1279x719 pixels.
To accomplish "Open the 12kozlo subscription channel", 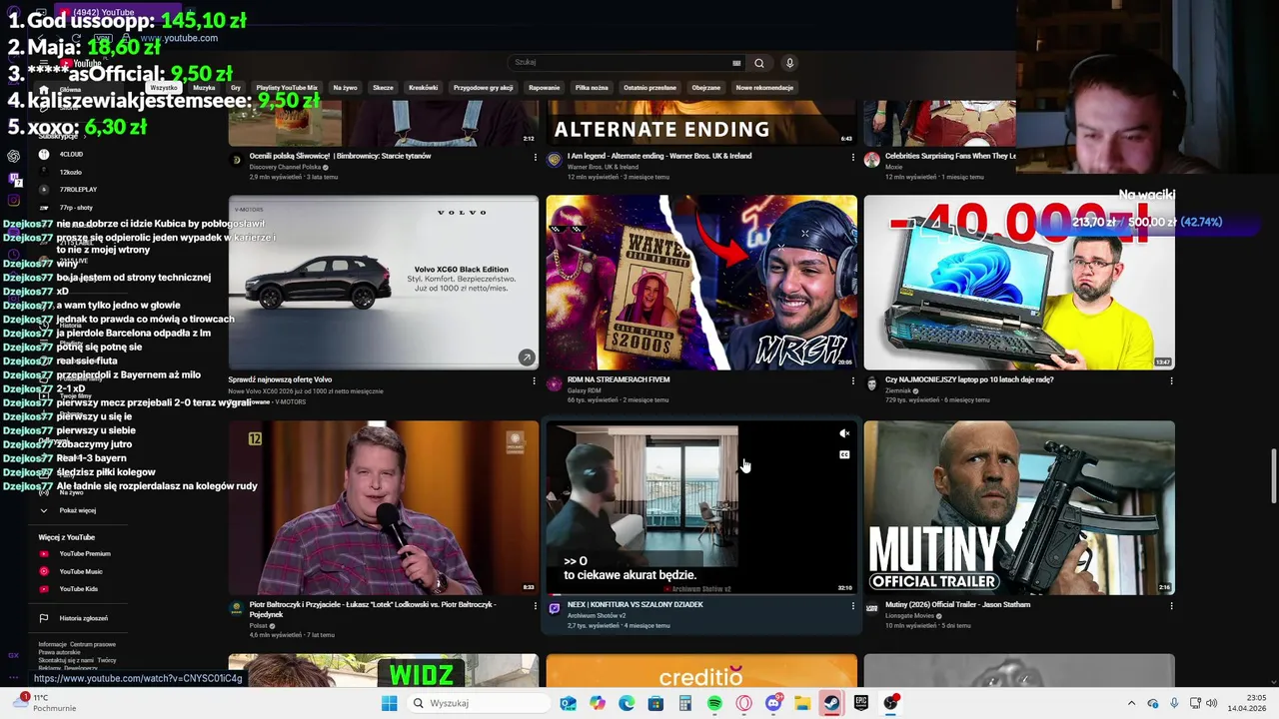I will [x=70, y=172].
